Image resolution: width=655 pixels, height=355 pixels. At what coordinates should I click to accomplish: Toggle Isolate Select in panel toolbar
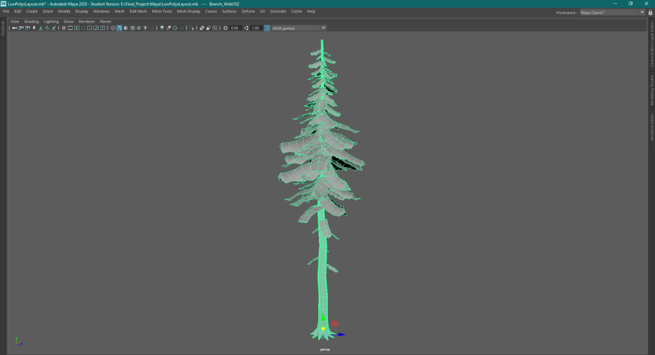193,28
